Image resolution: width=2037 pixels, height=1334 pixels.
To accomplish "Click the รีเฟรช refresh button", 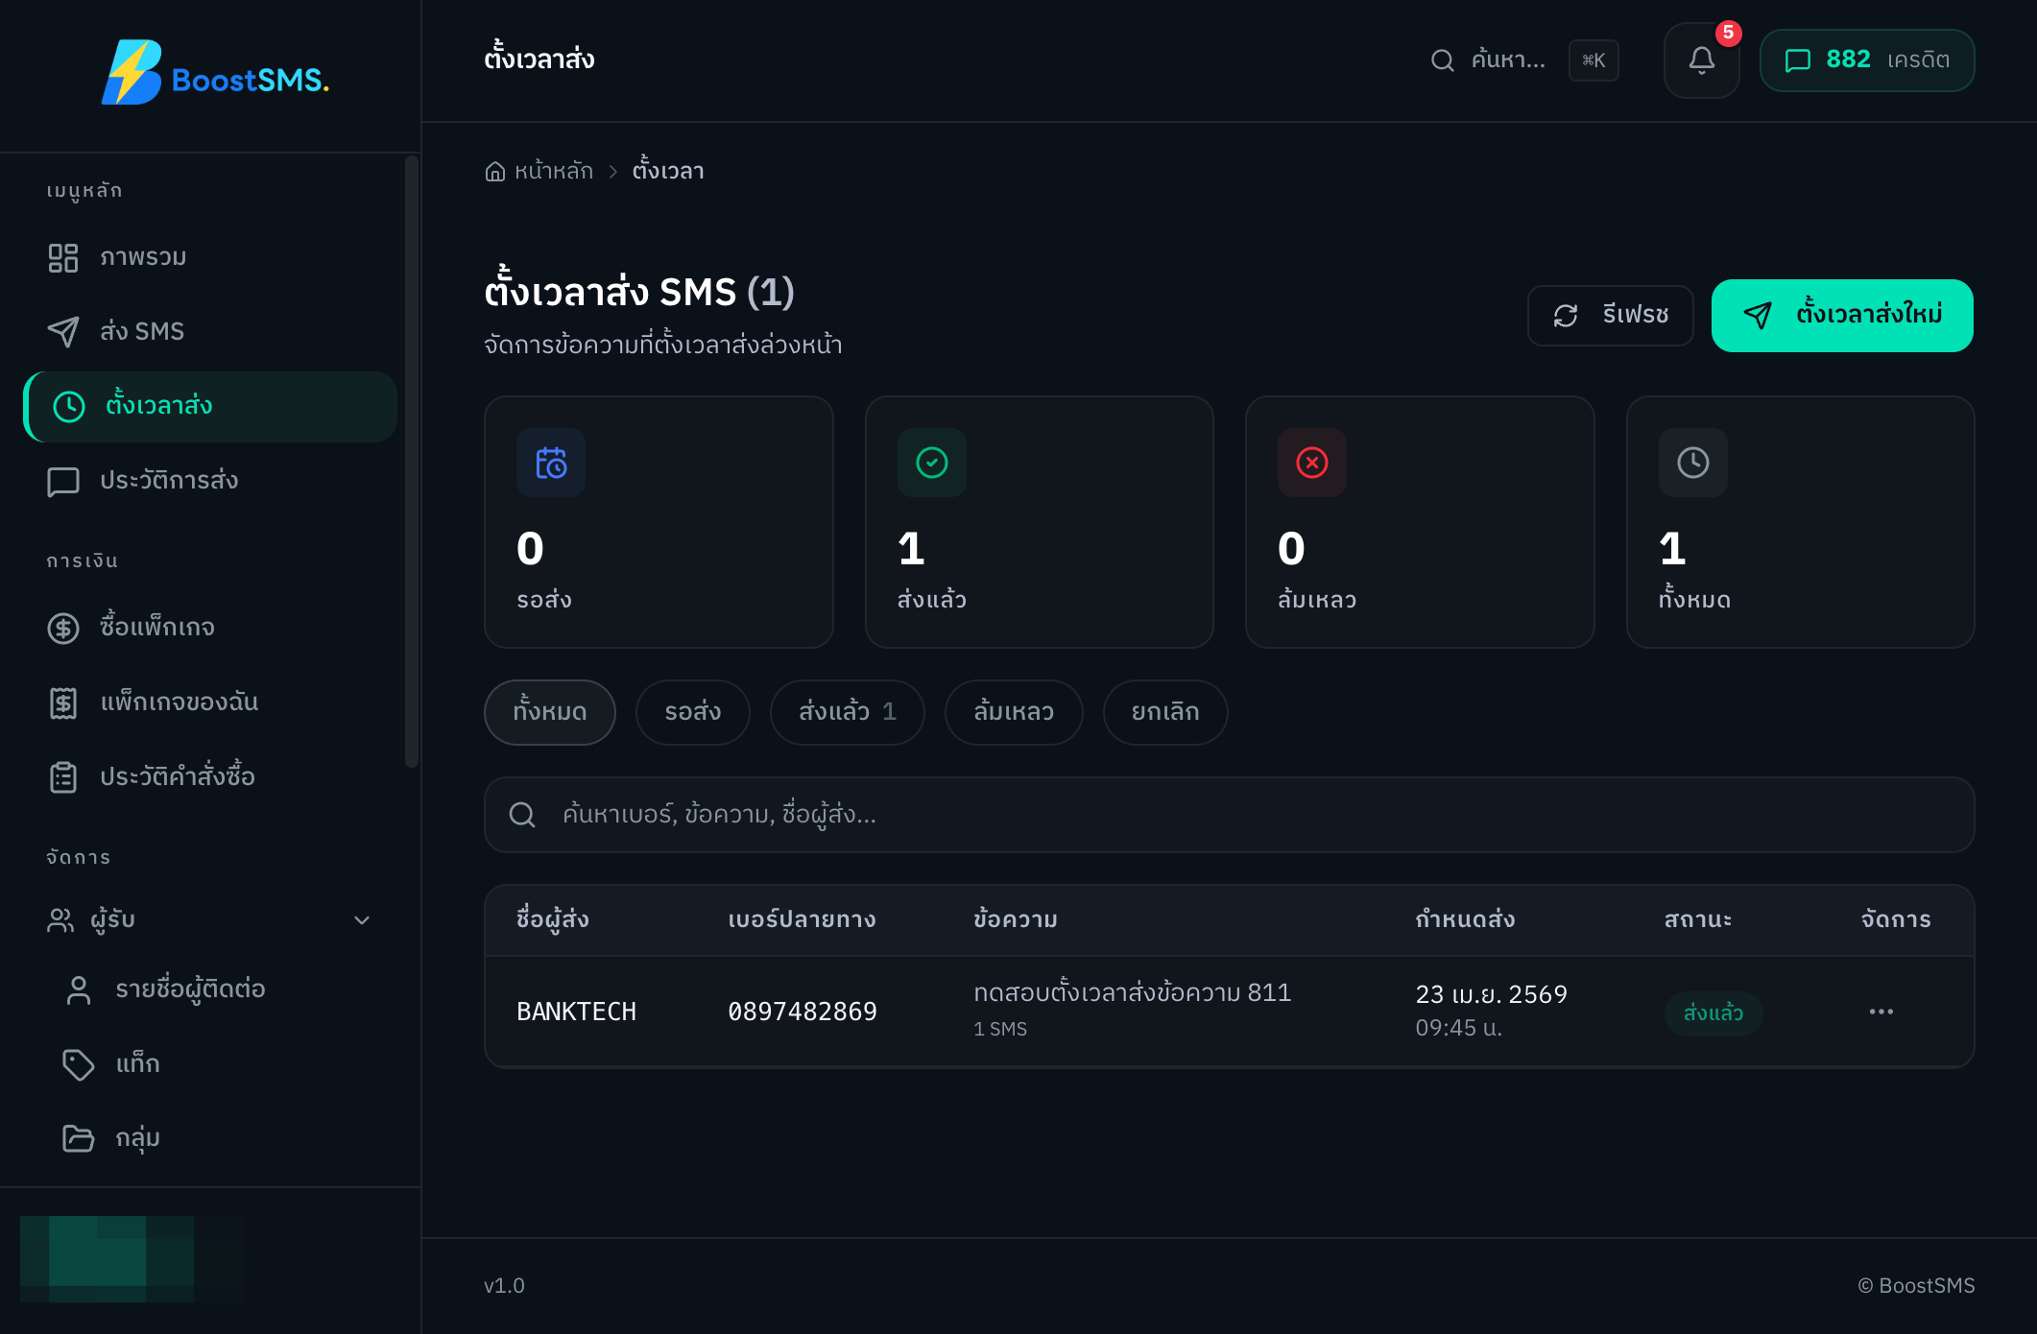I will (1610, 316).
